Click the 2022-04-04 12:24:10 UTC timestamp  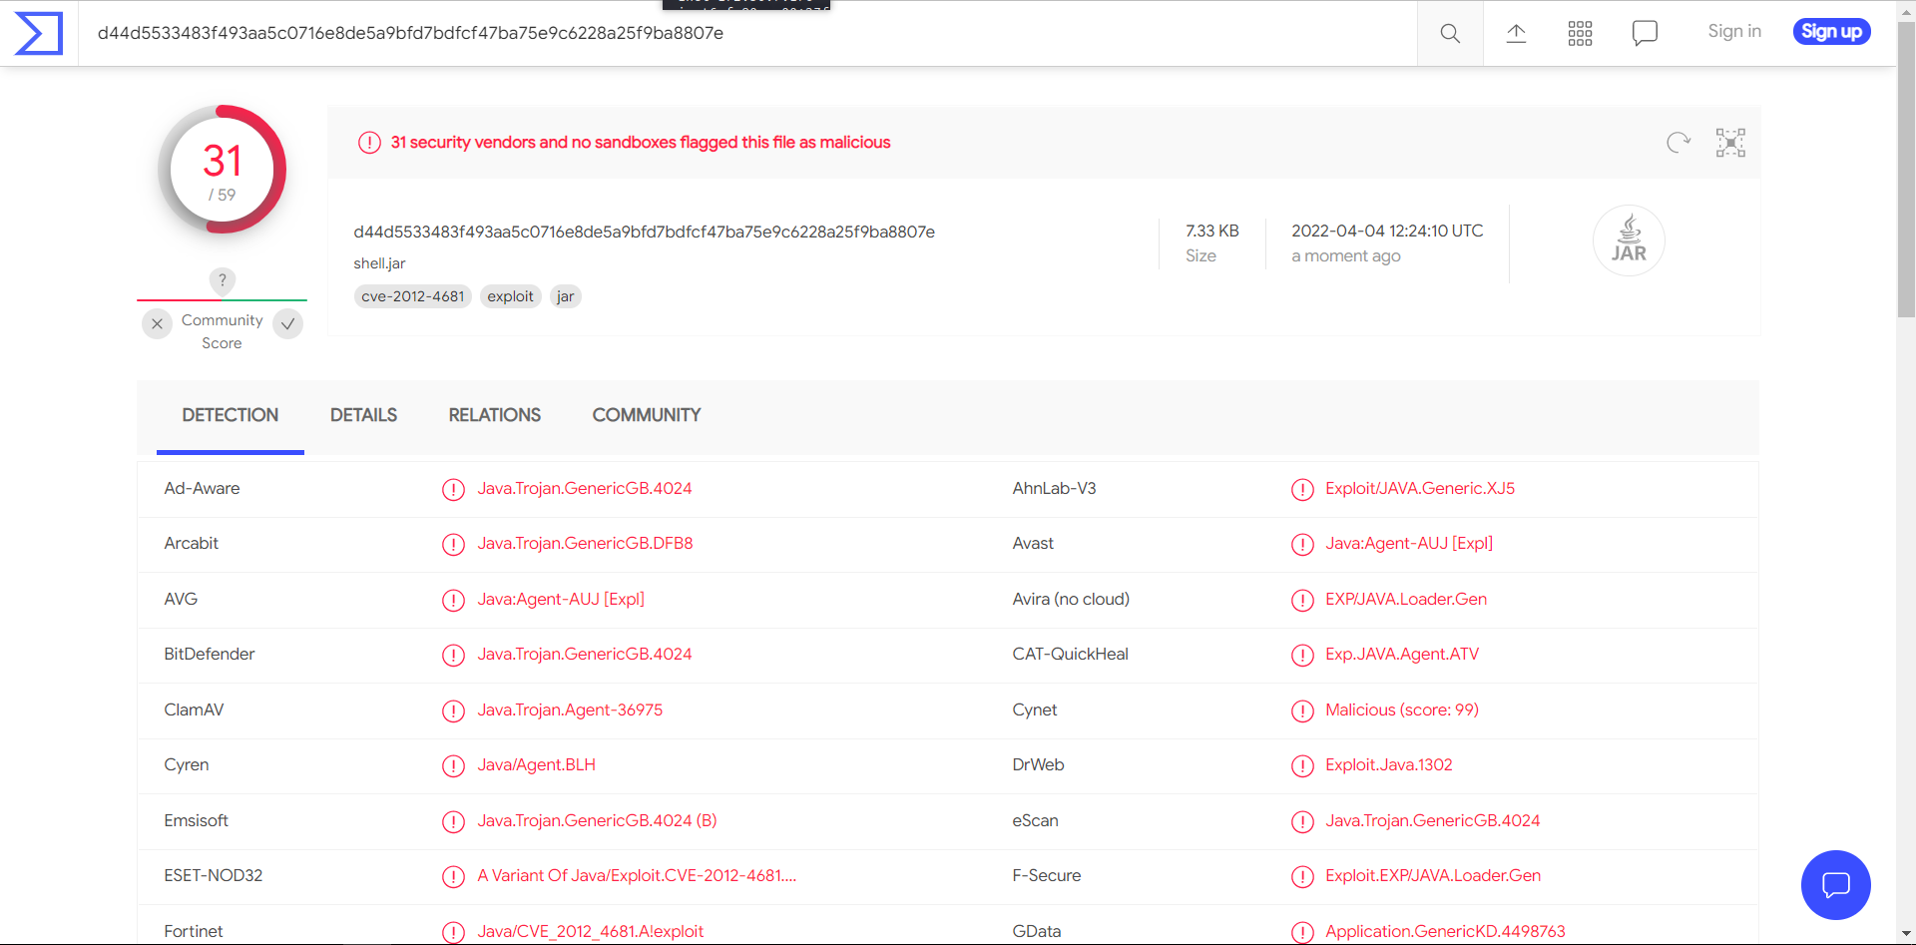pos(1387,231)
